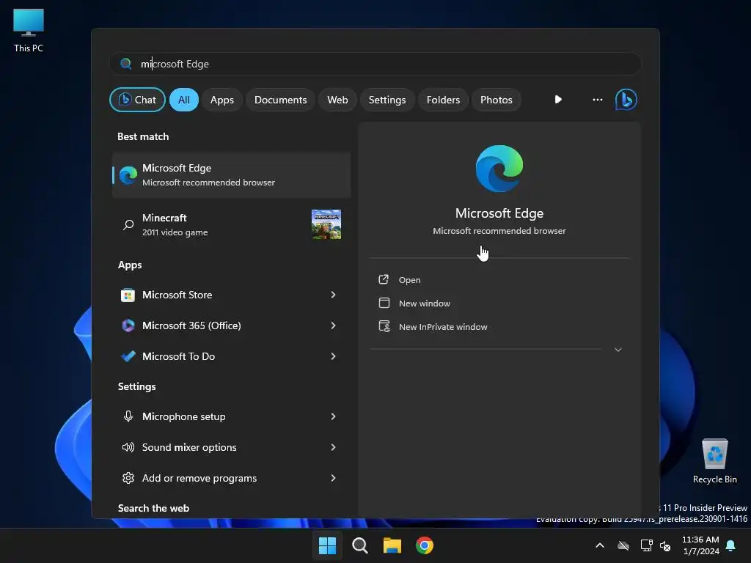
Task: Expand more Edge actions chevron
Action: click(618, 350)
